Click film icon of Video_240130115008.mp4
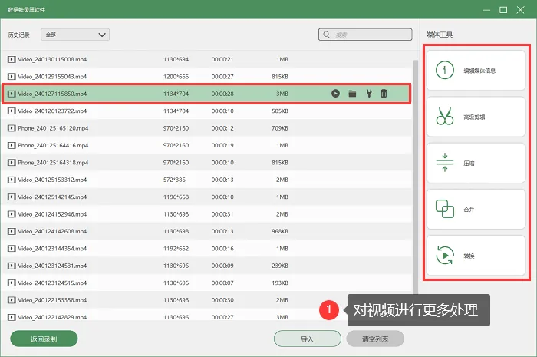537x357 pixels. click(x=12, y=59)
